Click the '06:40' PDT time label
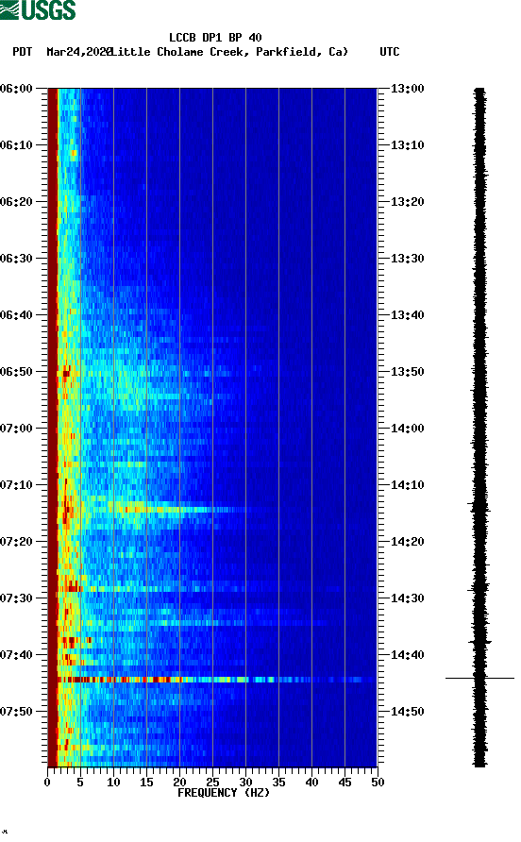Viewport: 521px width, 842px height. (x=17, y=315)
